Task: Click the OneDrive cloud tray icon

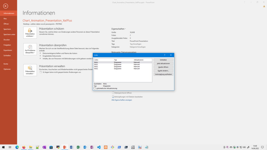Action: 231,147
